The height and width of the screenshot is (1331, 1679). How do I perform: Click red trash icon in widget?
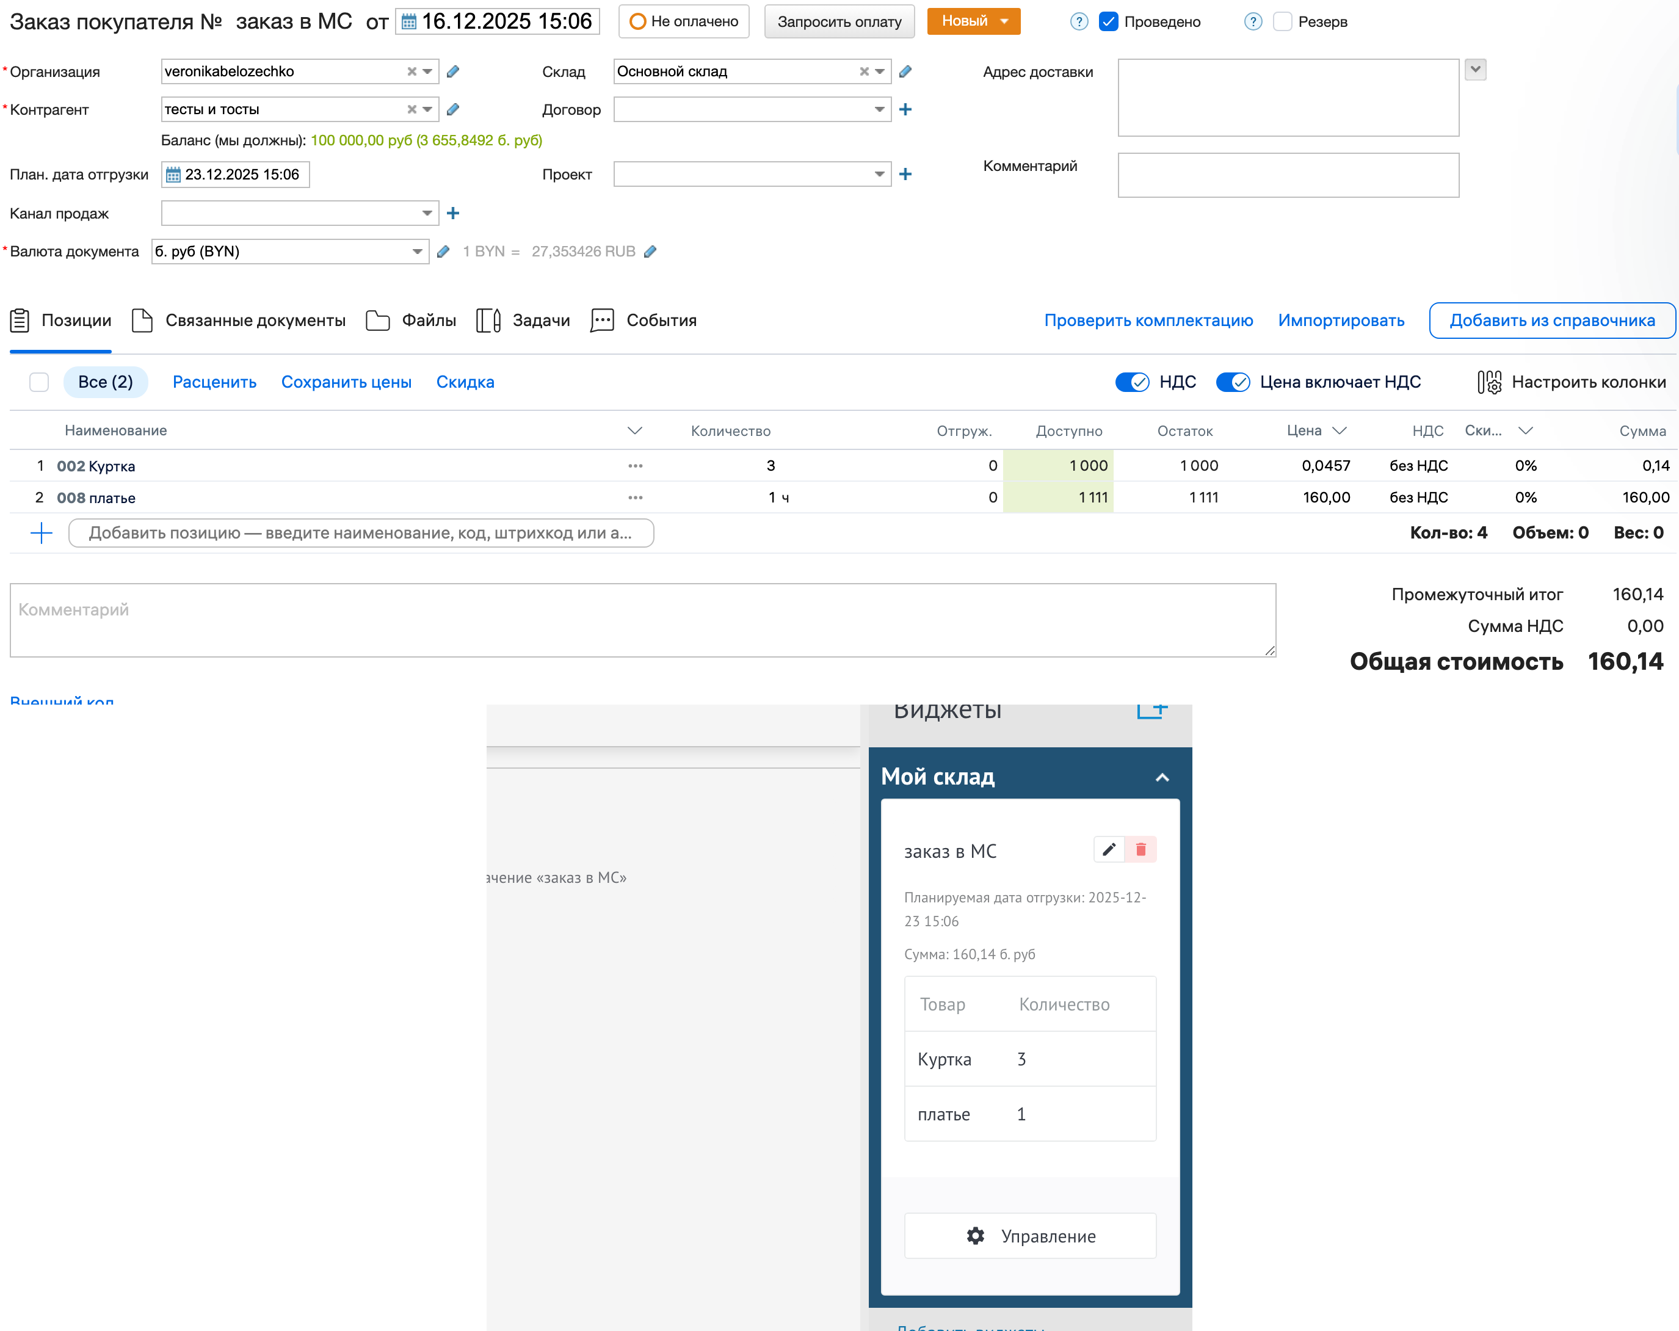(x=1140, y=850)
